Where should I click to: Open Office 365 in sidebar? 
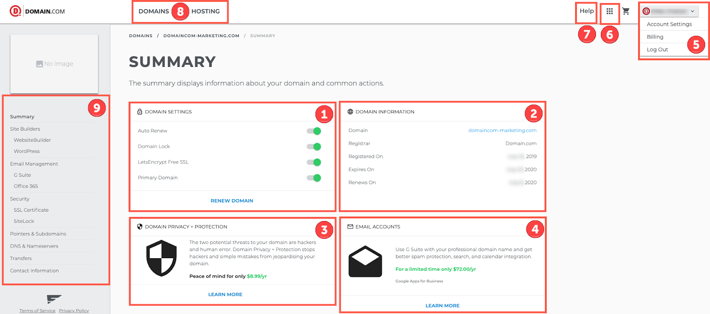(x=26, y=186)
